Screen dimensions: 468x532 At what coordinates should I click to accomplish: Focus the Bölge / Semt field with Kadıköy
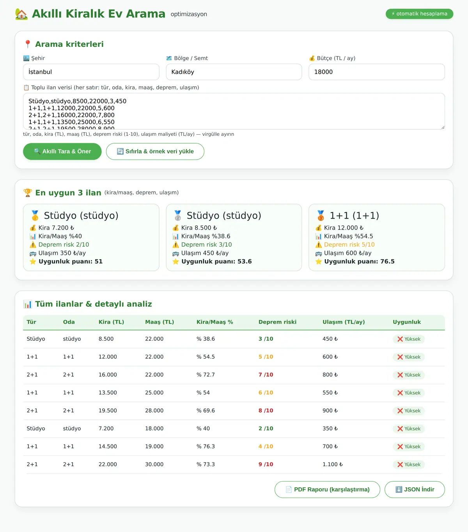pos(234,72)
